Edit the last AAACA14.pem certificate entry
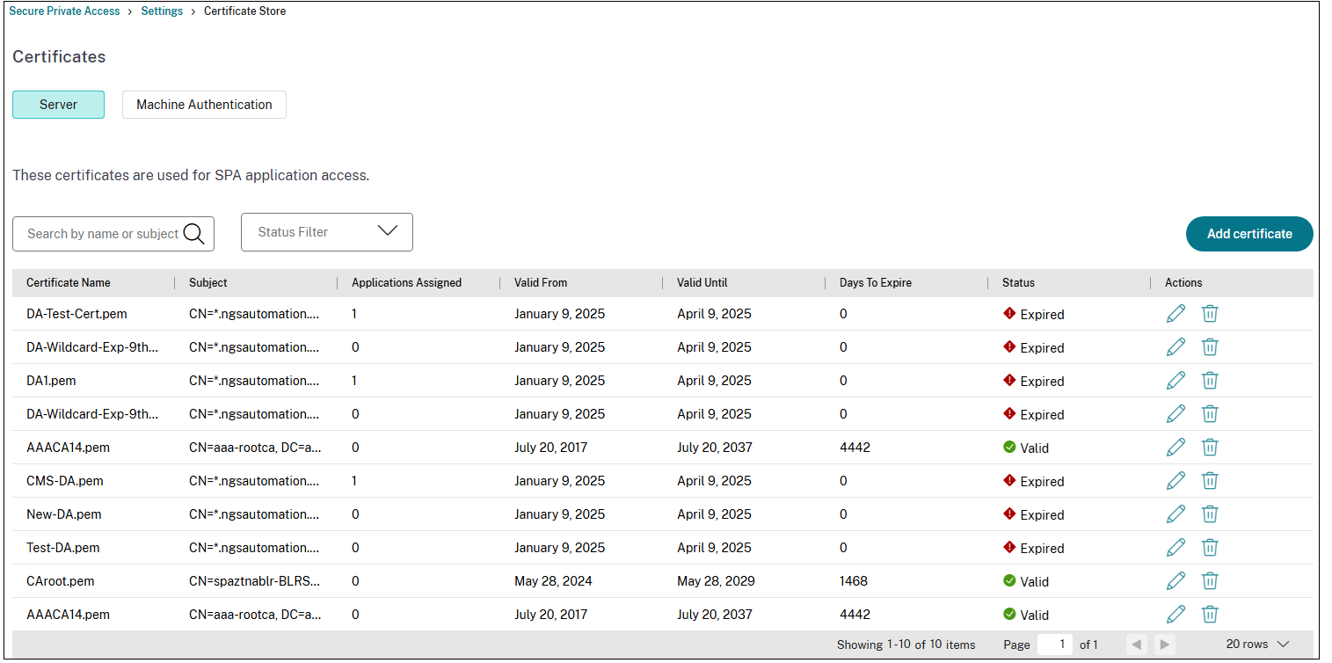This screenshot has height=663, width=1332. [1176, 614]
